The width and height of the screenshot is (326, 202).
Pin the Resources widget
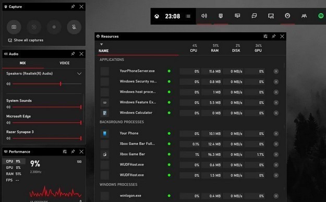[274, 37]
